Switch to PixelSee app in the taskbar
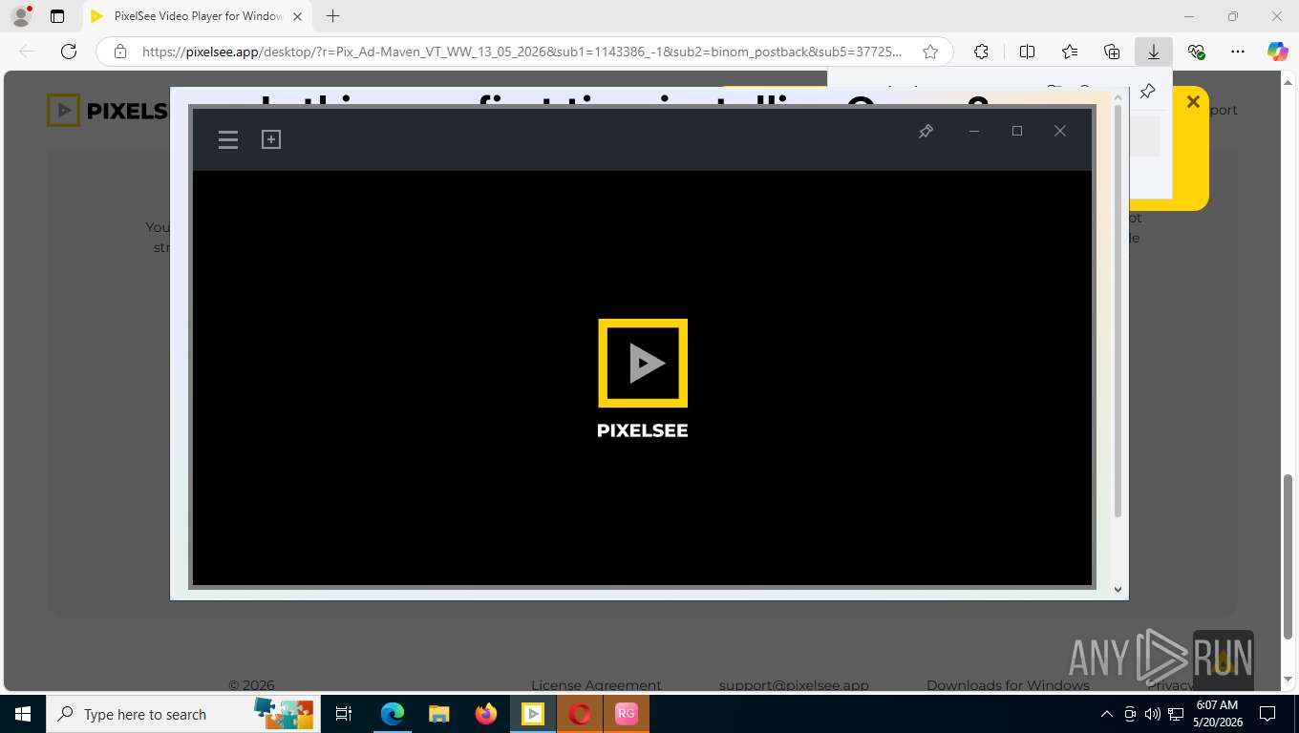 point(533,714)
